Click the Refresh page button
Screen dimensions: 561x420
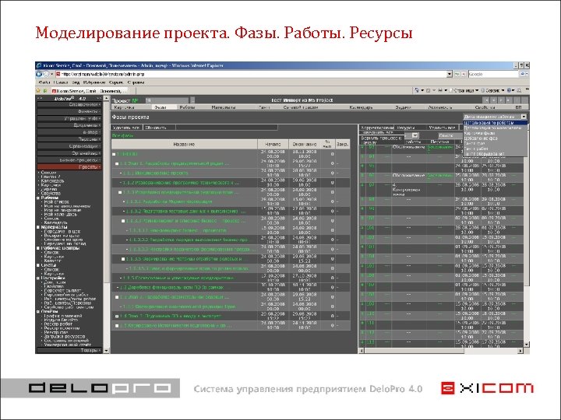pos(457,74)
